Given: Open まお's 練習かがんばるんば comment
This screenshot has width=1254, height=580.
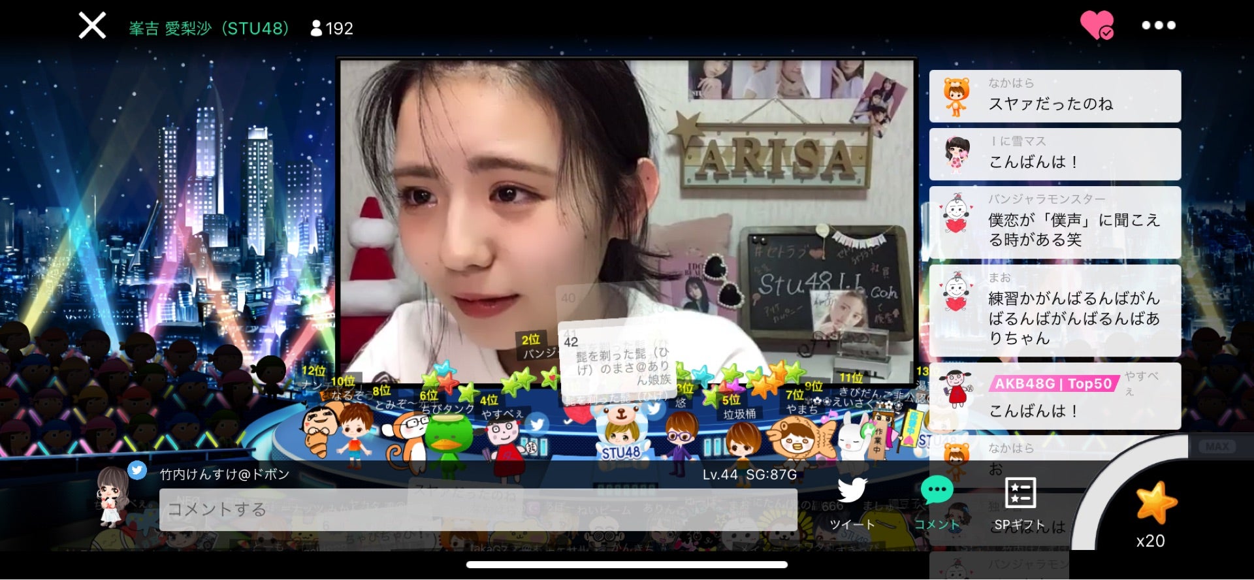Looking at the screenshot, I should click(x=1055, y=310).
